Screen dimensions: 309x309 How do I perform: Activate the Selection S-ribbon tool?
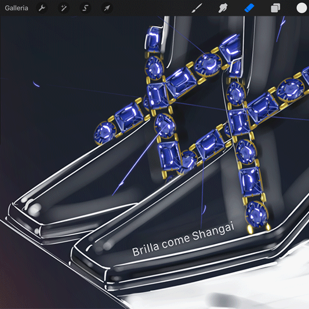[x=85, y=8]
